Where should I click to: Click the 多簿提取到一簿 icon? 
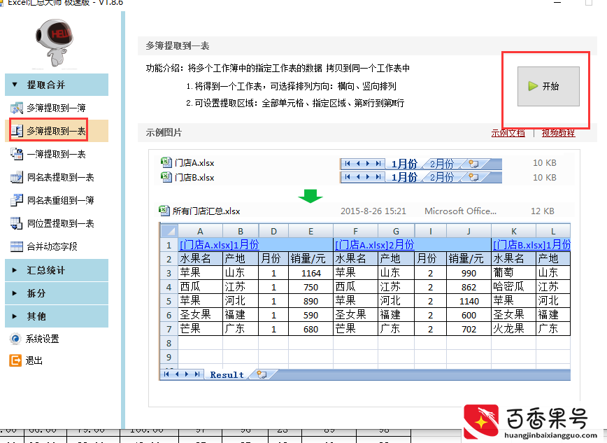coord(17,108)
